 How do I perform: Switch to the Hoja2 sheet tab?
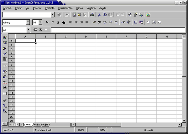[x=37, y=124]
